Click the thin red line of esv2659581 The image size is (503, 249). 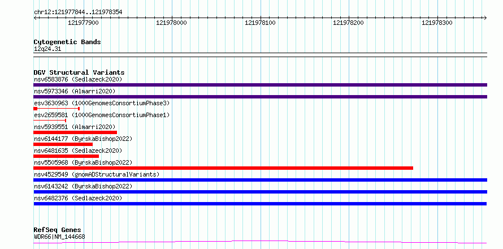[50, 121]
